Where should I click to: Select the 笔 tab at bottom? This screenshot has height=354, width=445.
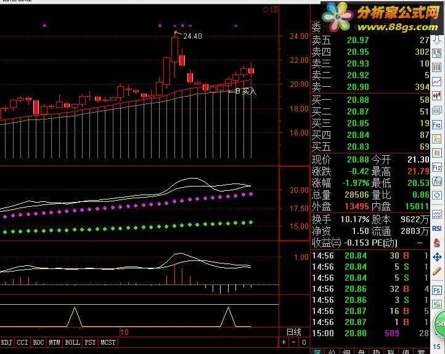[x=317, y=352]
